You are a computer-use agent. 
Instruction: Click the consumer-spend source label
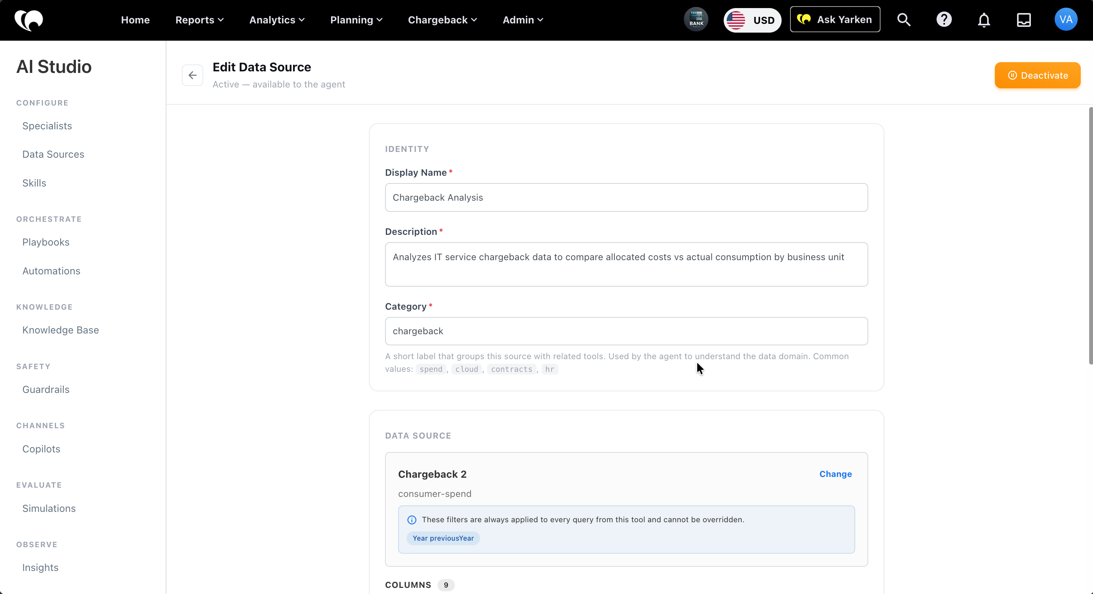point(435,494)
